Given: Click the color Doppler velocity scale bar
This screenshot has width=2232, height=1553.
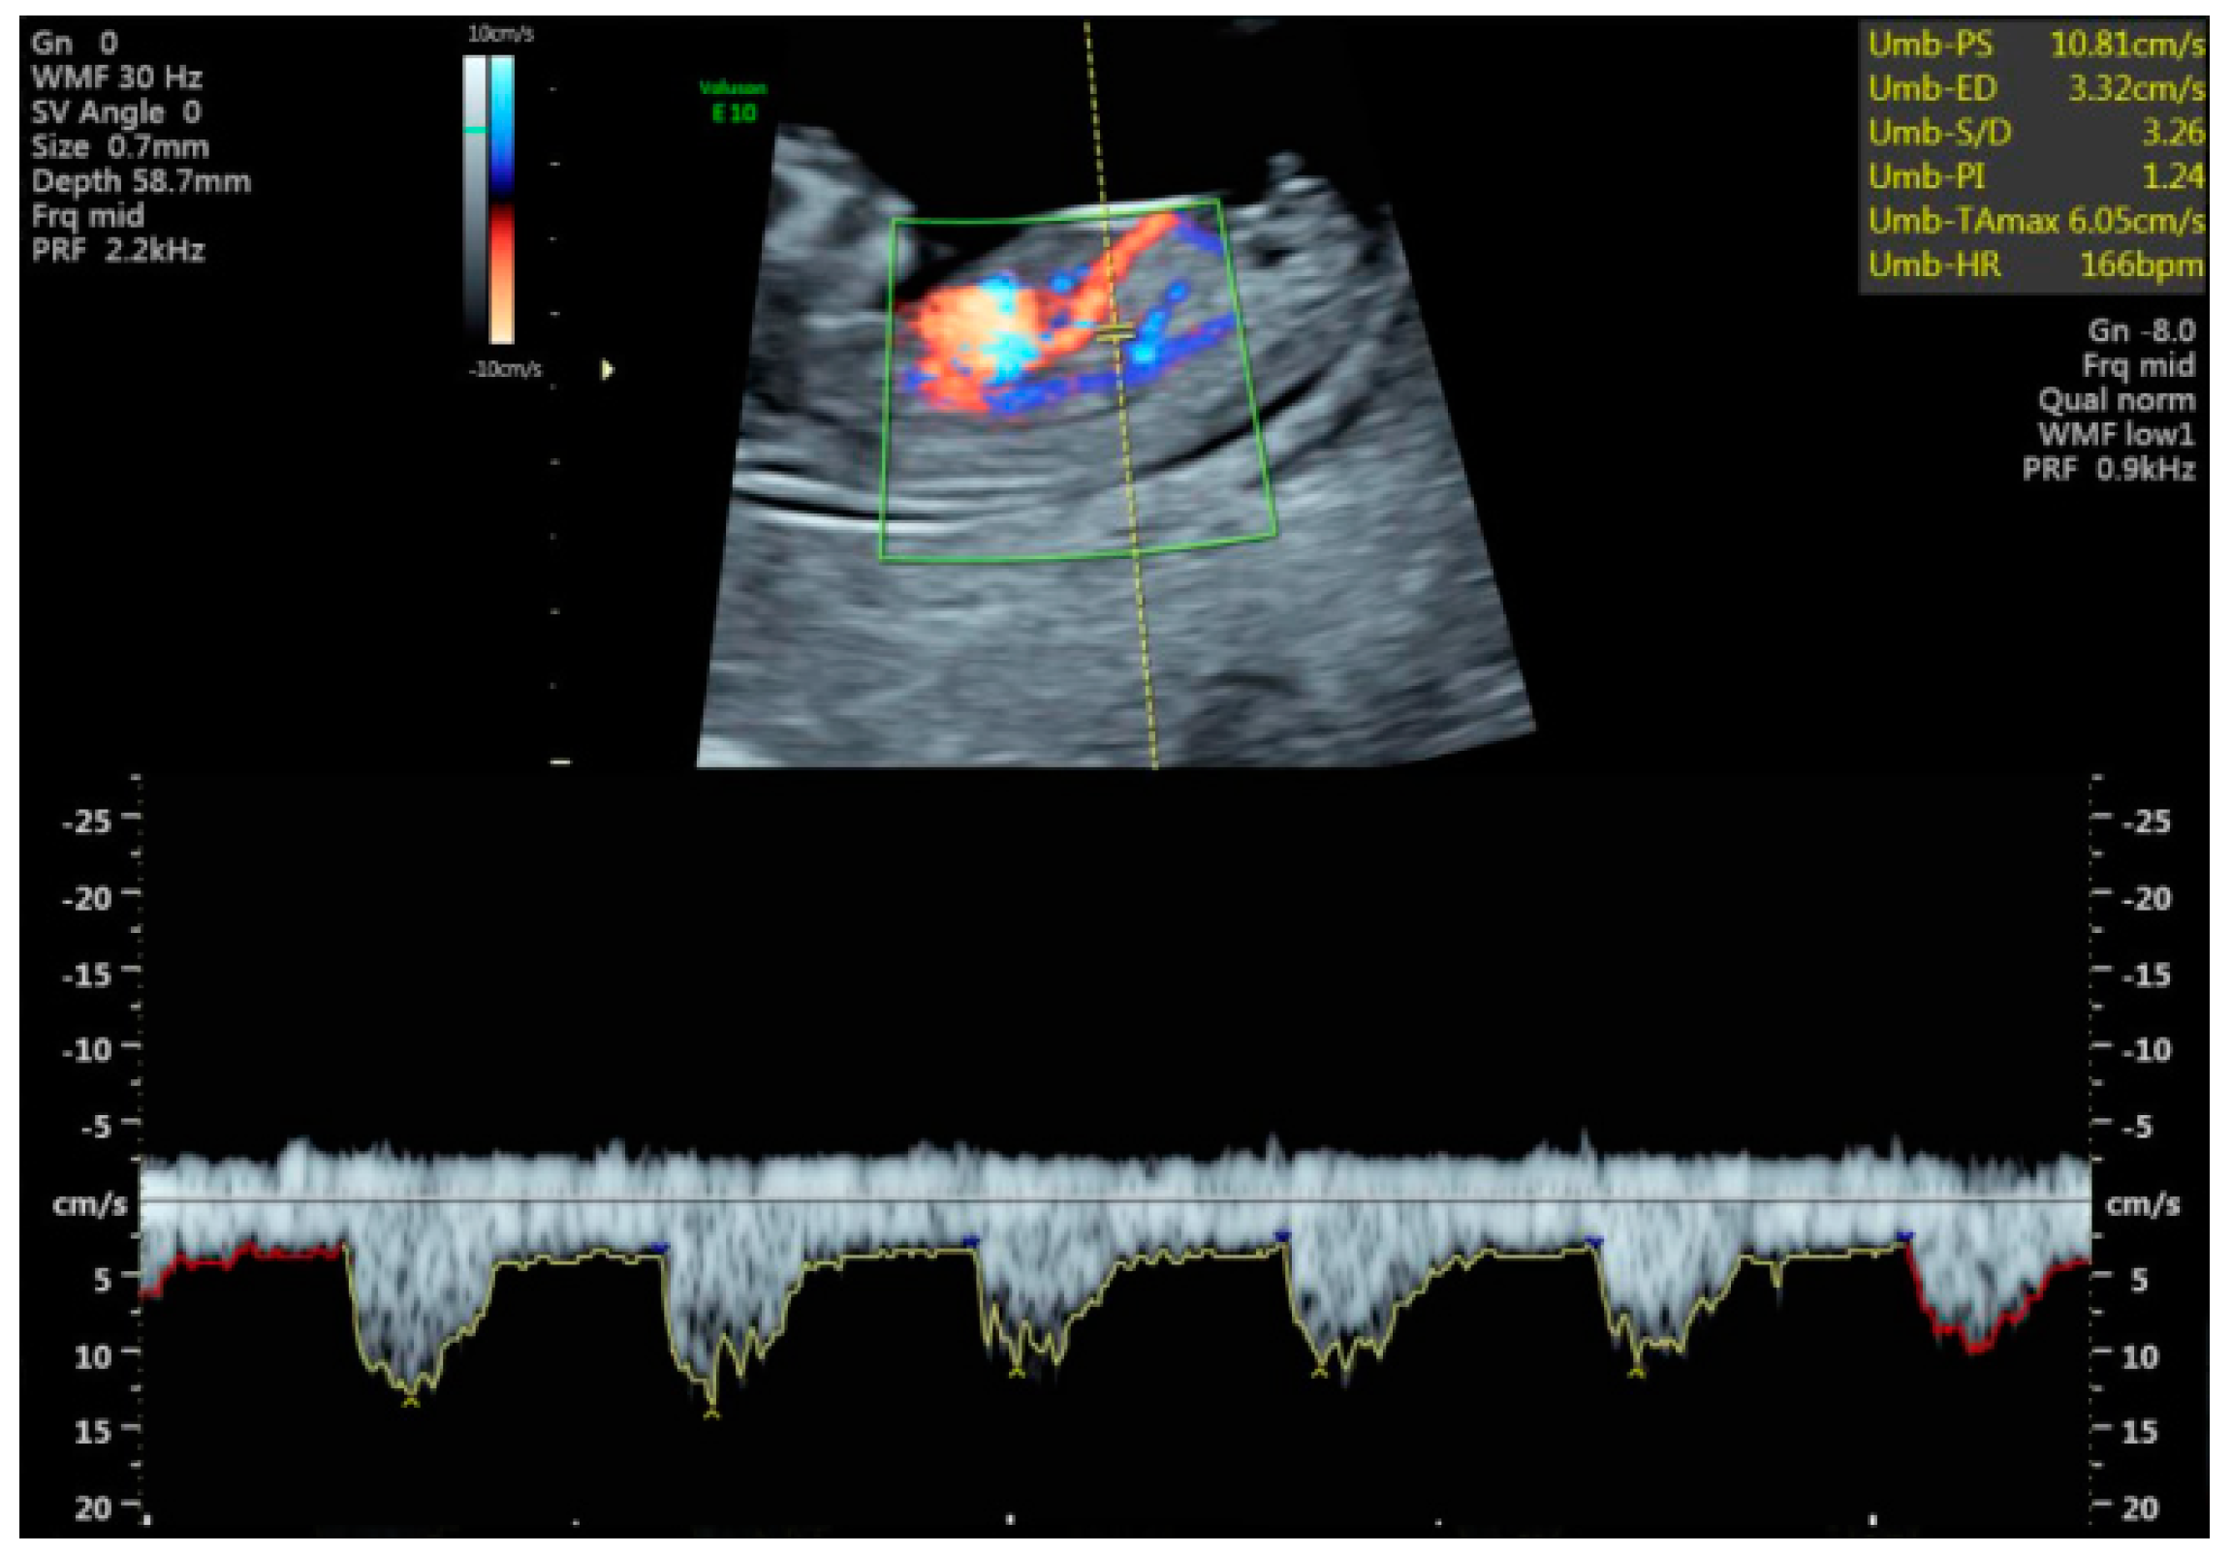Looking at the screenshot, I should tap(502, 200).
